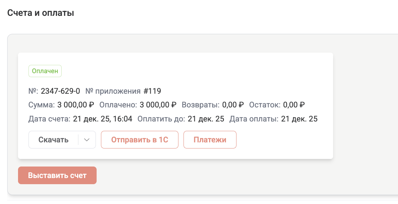Screen dimensions: 398x204
Task: Click the Дата счета: label text
Action: pyautogui.click(x=49, y=119)
